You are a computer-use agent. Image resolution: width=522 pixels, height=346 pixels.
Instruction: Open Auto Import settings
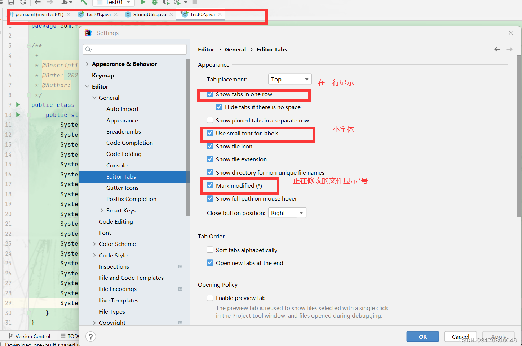tap(123, 109)
